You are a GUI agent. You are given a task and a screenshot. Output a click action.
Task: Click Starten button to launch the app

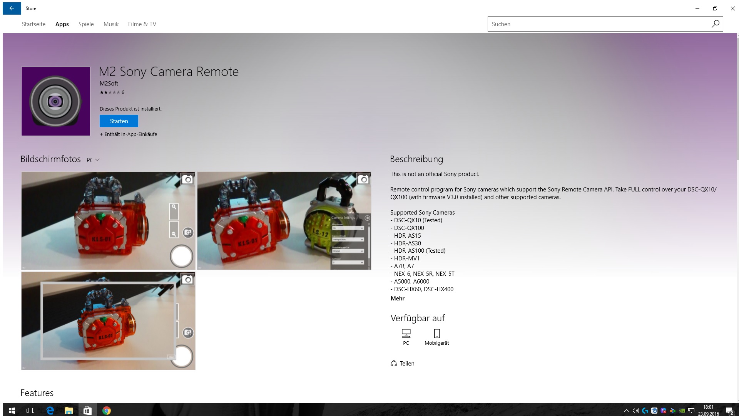pos(118,121)
